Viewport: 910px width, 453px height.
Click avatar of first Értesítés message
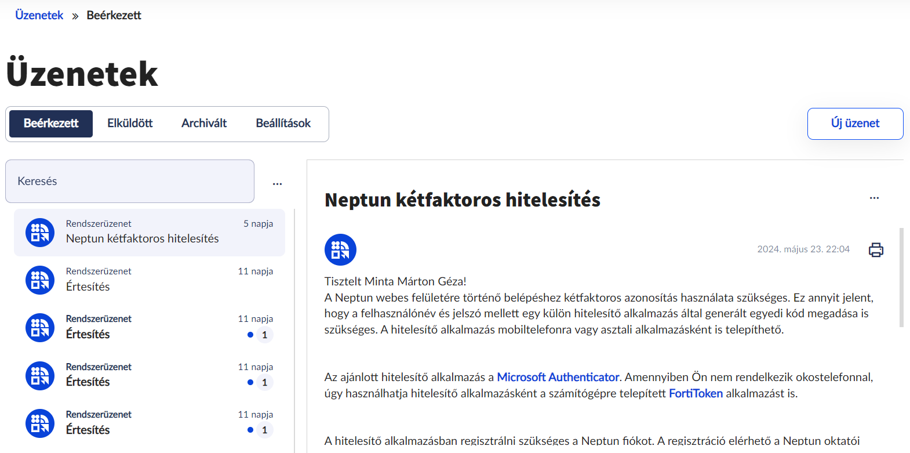pos(40,280)
